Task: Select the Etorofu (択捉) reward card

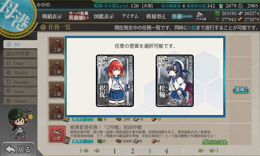Action: [115, 81]
